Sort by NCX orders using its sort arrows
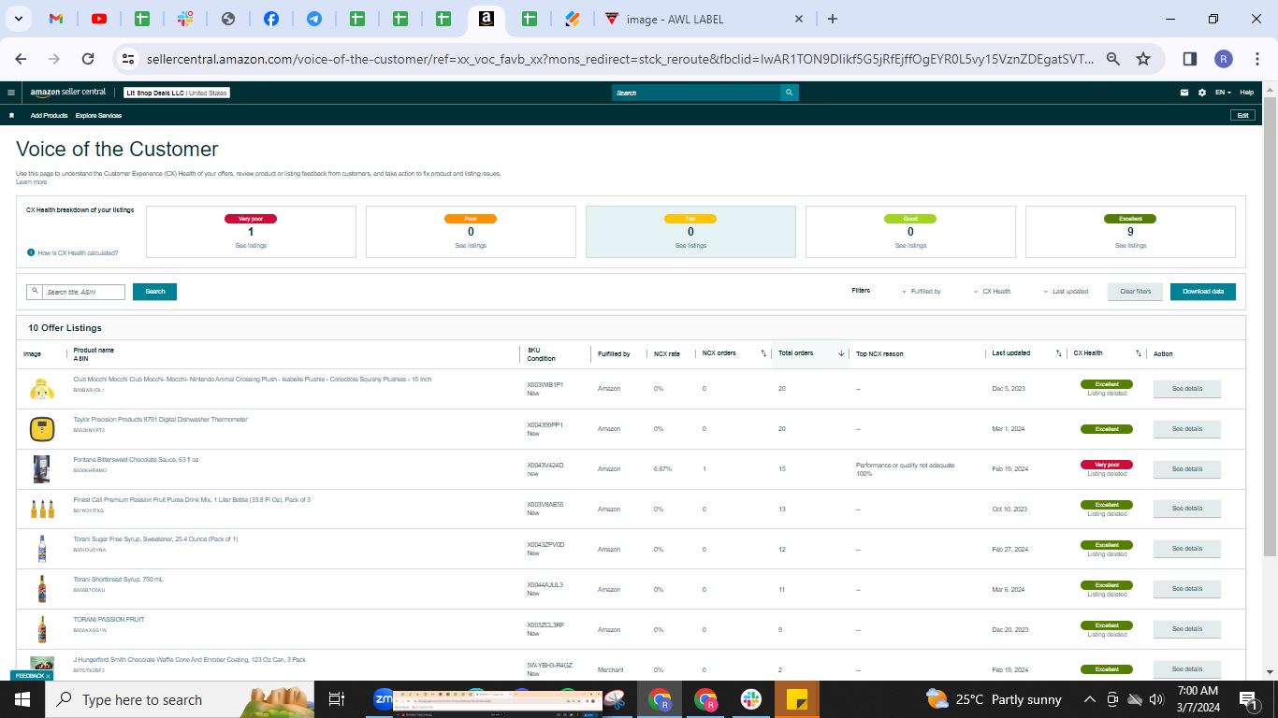 [763, 353]
